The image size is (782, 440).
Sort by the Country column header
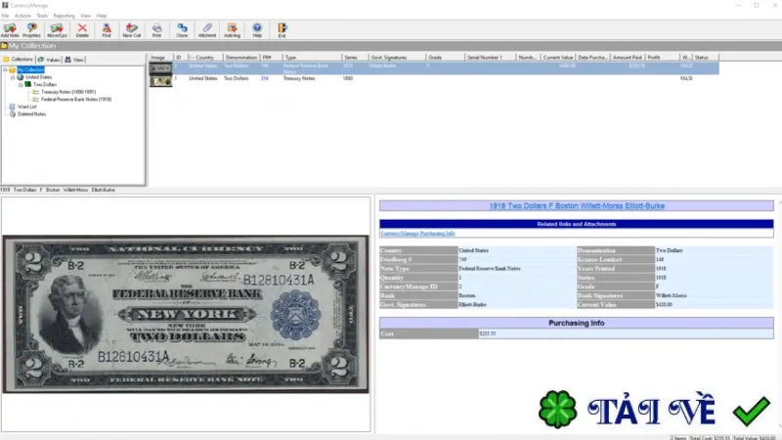204,58
